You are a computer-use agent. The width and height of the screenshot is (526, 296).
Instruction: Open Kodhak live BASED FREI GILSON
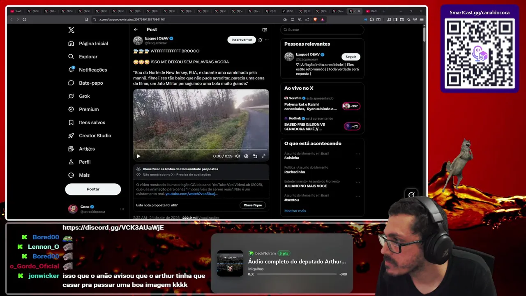(305, 127)
